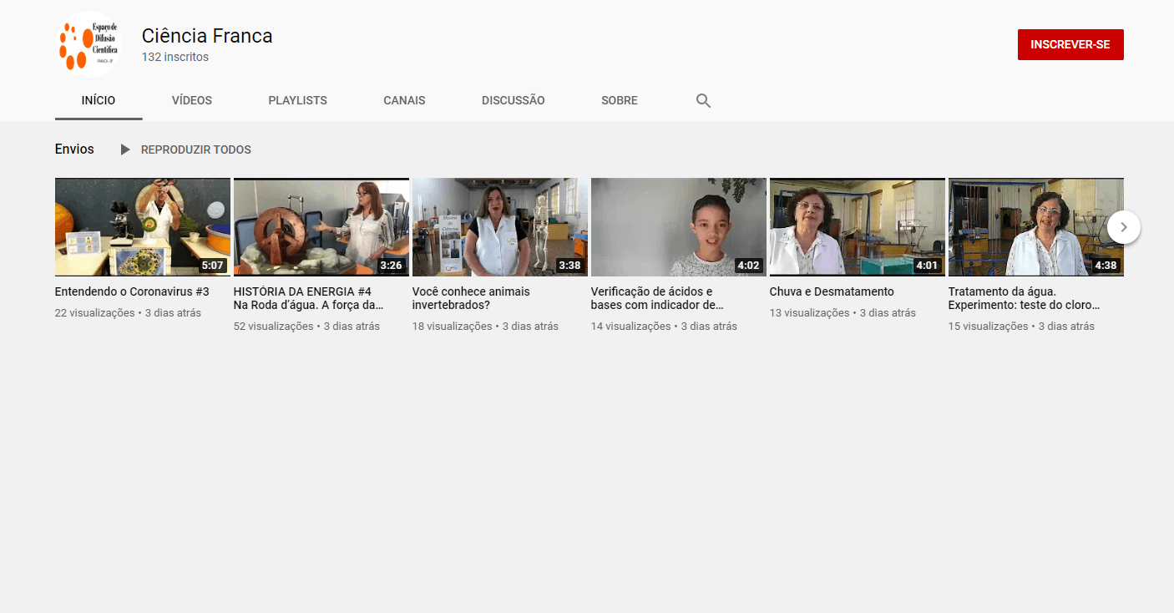The width and height of the screenshot is (1174, 613).
Task: Play the HISTÓRIA DA ENERGIA #4 thumbnail
Action: point(321,226)
